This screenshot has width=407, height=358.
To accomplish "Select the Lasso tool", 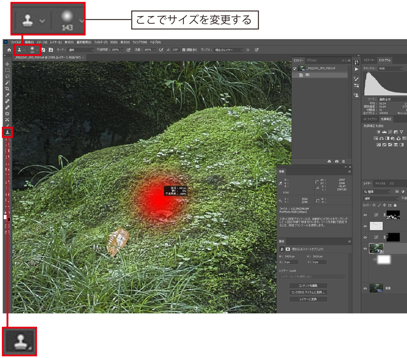I will [x=7, y=77].
